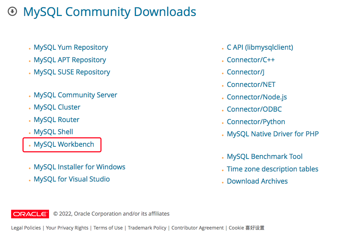
Task: Open the Connector/Node.js link
Action: click(257, 97)
